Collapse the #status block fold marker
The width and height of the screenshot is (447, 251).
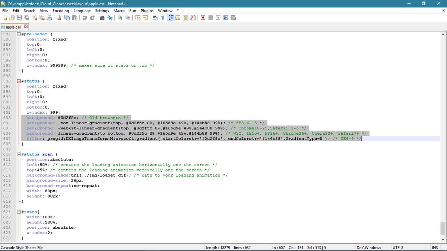click(19, 81)
